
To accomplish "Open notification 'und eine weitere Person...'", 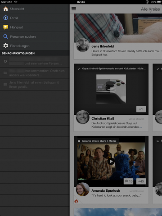I will pyautogui.click(x=35, y=62).
